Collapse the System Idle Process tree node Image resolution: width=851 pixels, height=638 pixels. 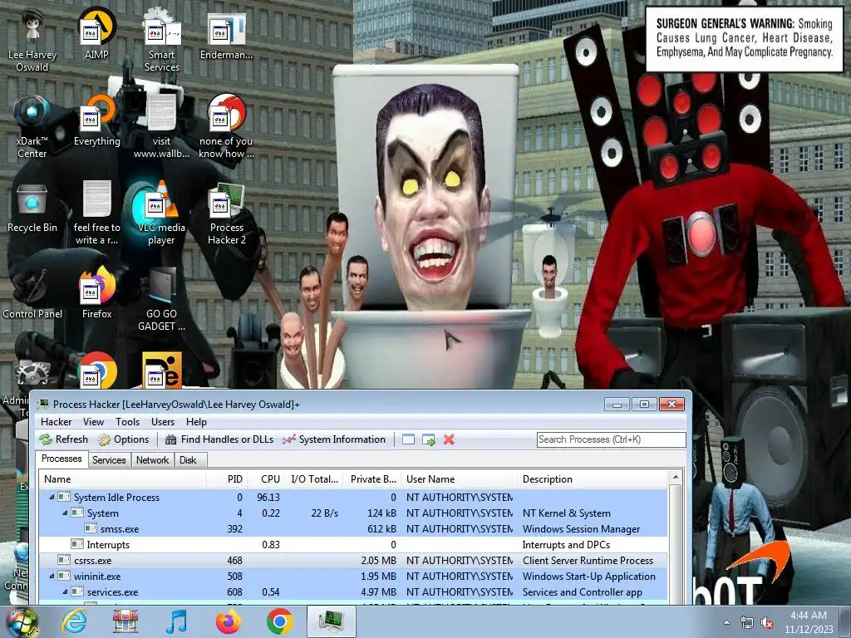click(x=52, y=497)
